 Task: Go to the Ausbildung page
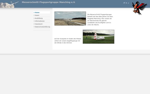41,18
